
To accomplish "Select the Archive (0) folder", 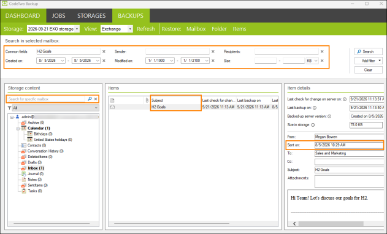I will tap(36, 123).
